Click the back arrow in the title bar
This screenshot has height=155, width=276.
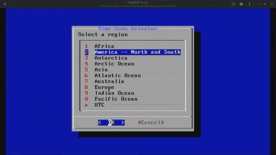pos(5,4)
